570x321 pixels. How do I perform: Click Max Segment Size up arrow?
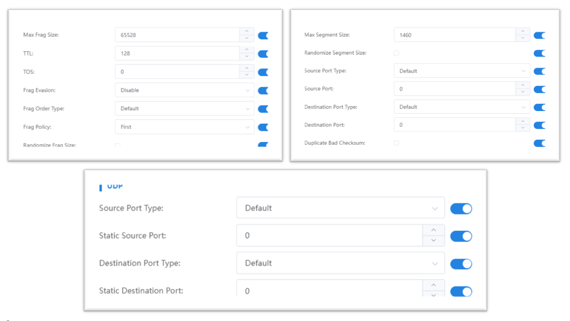(x=522, y=31)
